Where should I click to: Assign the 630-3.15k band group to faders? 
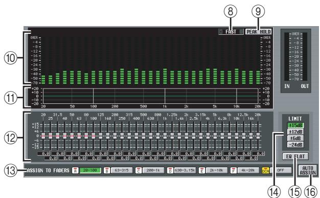(185, 170)
